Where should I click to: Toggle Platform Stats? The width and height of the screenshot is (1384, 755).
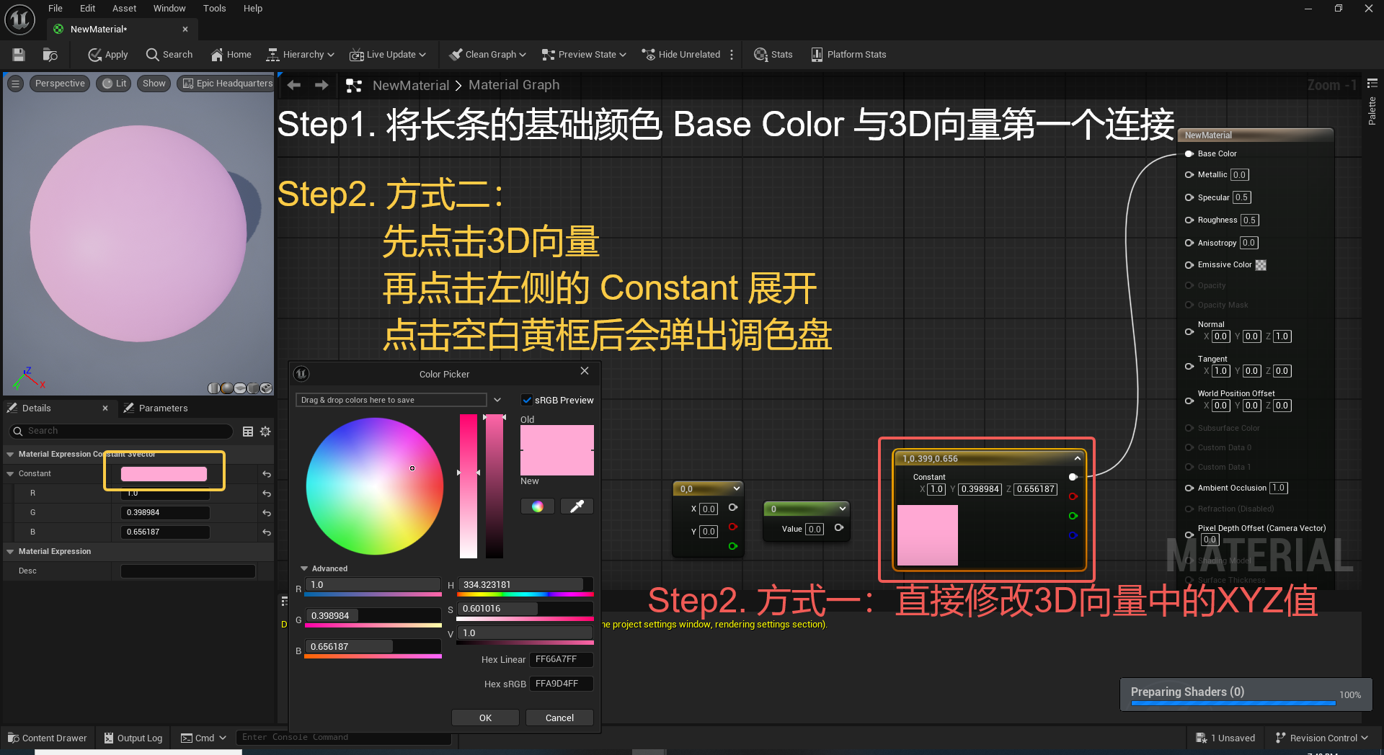pyautogui.click(x=848, y=55)
